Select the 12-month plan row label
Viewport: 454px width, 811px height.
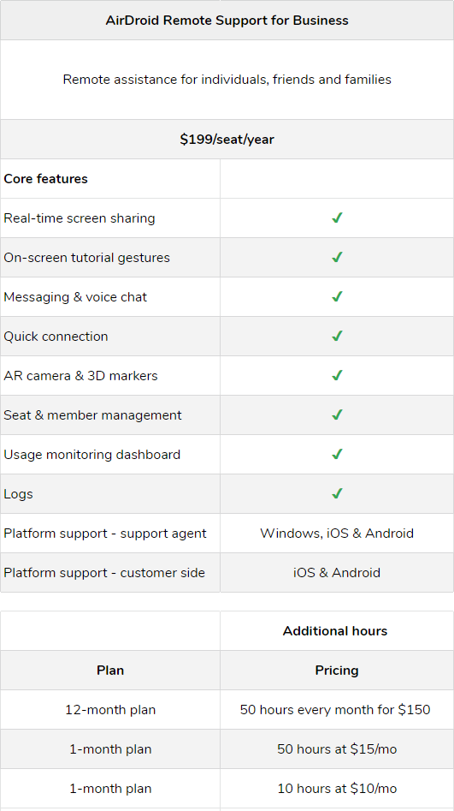click(x=110, y=710)
